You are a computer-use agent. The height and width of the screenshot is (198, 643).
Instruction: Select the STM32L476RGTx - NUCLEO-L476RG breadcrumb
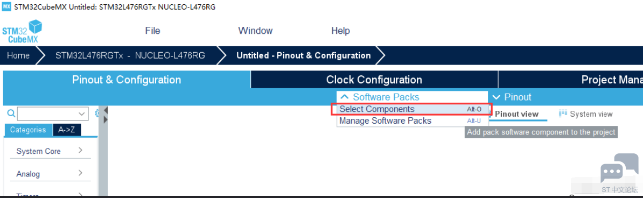(130, 55)
